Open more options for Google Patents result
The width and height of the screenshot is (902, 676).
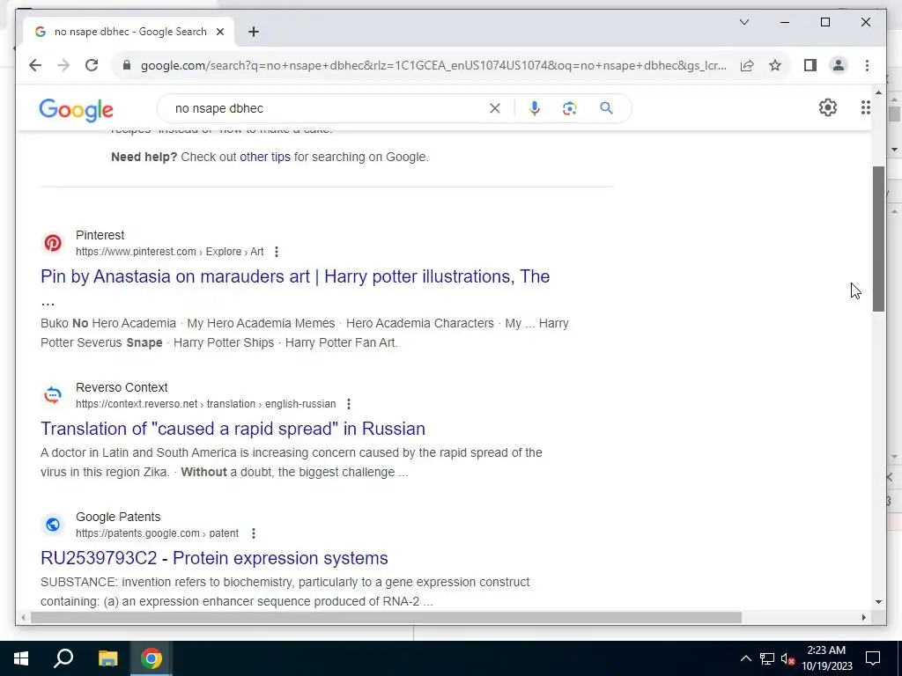(x=254, y=533)
